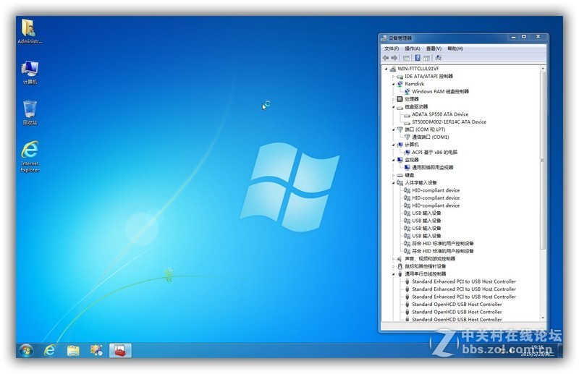Open the 帮助(H) menu
This screenshot has height=374, width=579.
[x=455, y=48]
